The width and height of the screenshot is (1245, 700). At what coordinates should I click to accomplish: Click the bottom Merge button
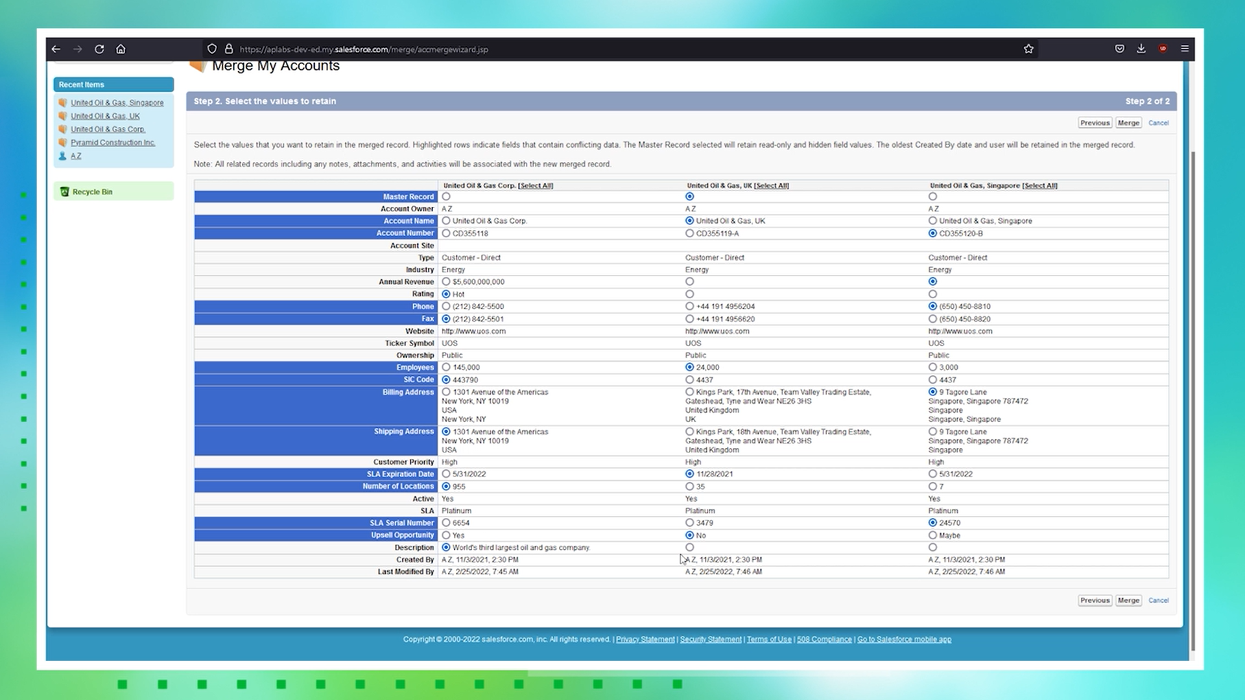coord(1128,601)
